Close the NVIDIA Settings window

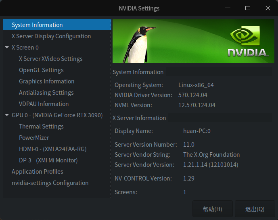tap(268, 8)
